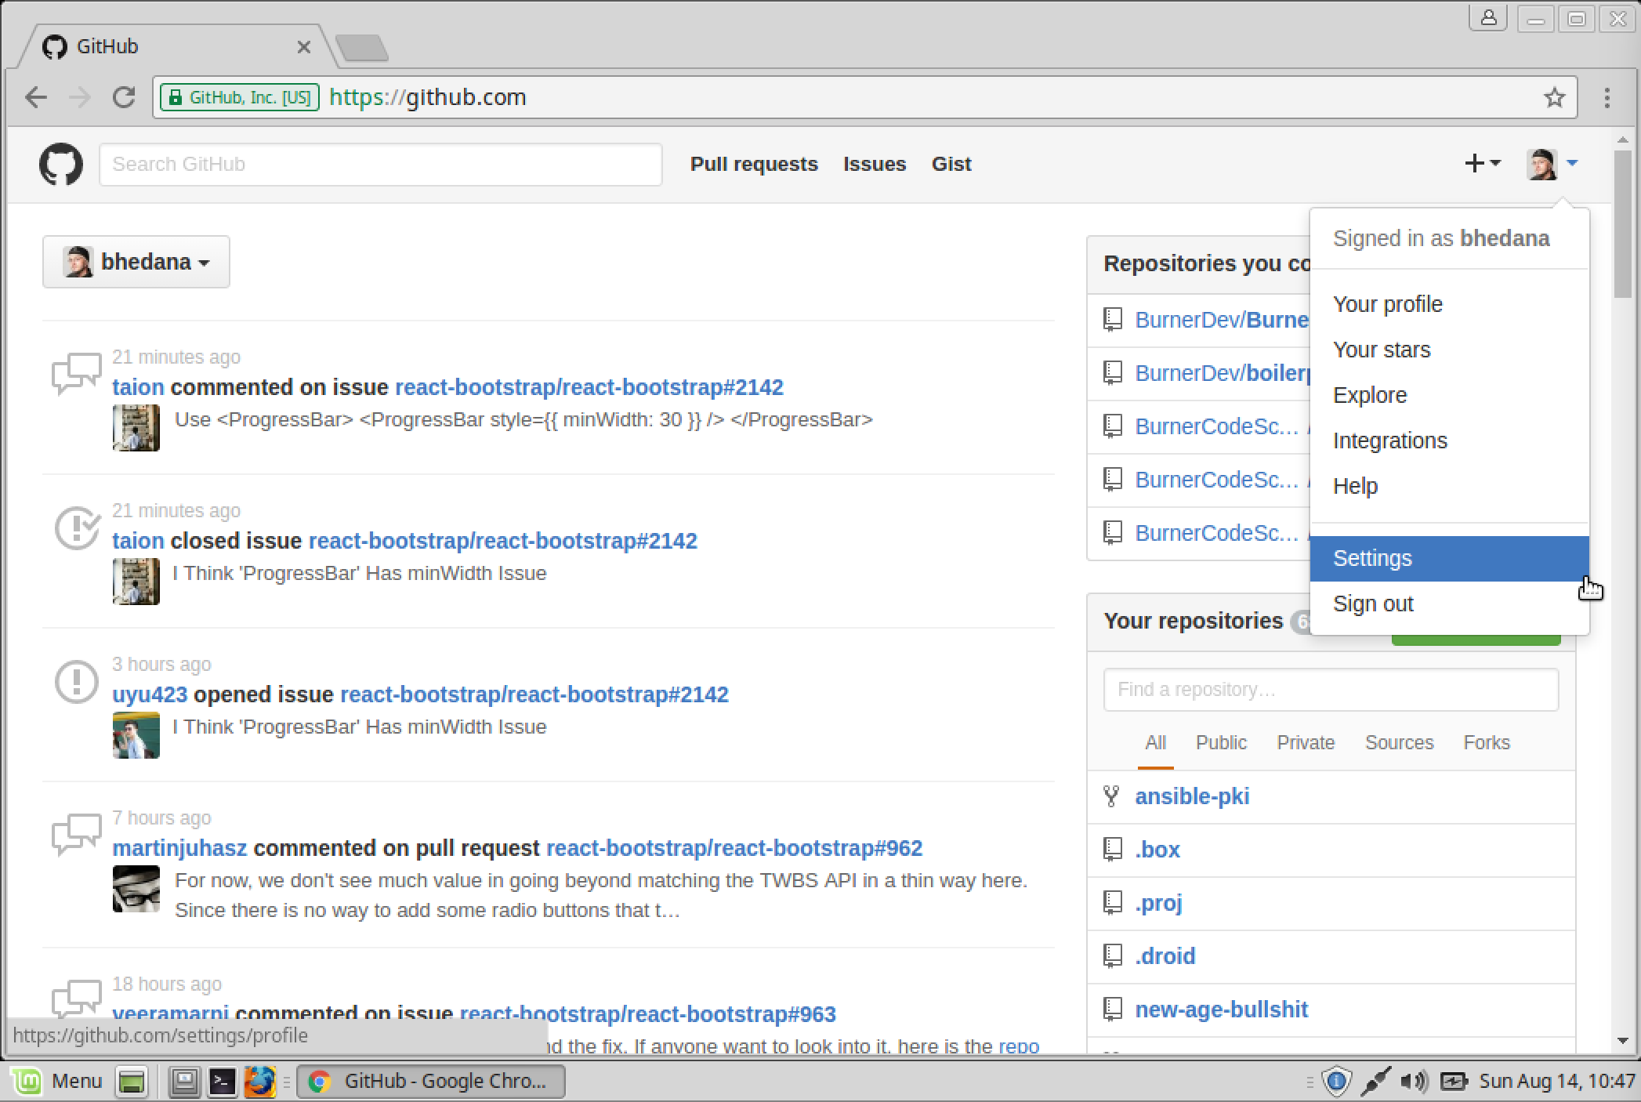Click the volume speaker tray icon

[1414, 1082]
